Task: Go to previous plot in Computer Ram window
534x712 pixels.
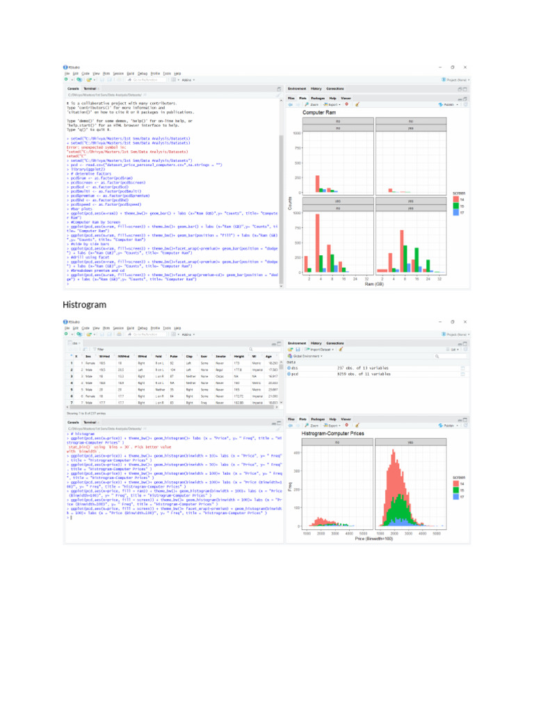Action: [291, 104]
